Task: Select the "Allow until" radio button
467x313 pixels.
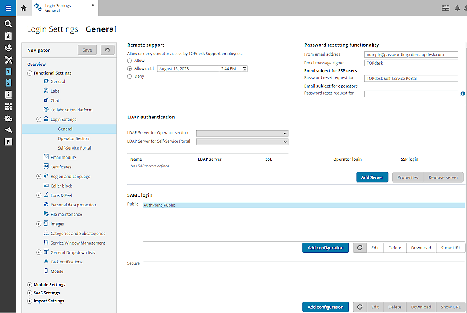Action: (130, 68)
